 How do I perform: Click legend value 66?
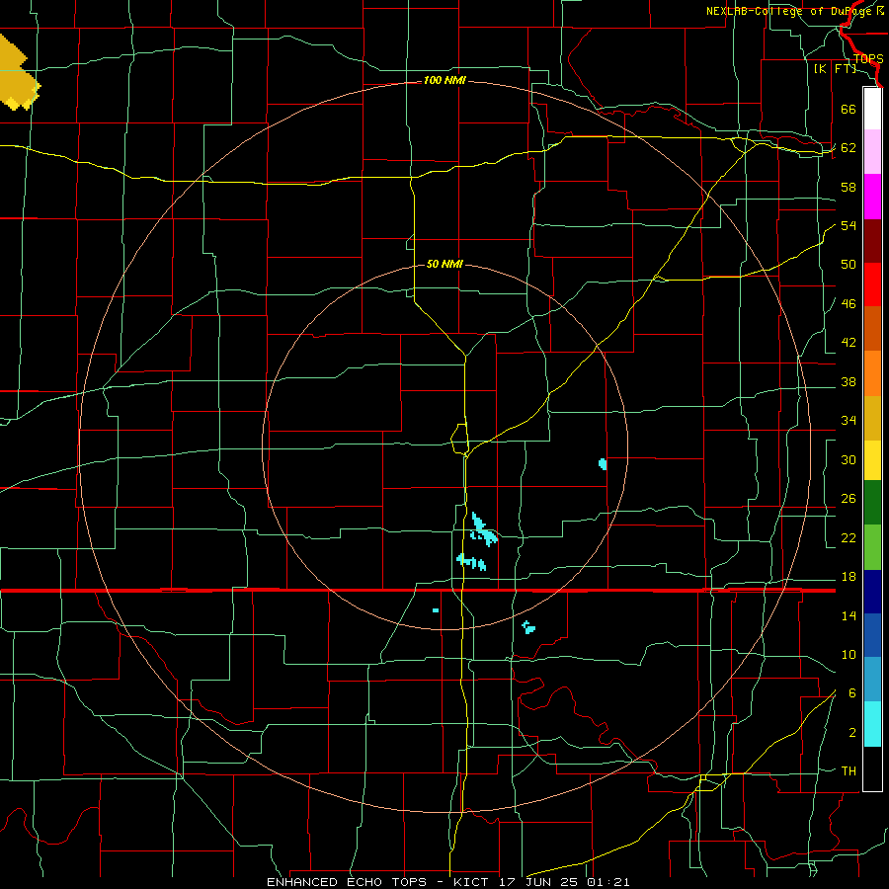(x=849, y=109)
